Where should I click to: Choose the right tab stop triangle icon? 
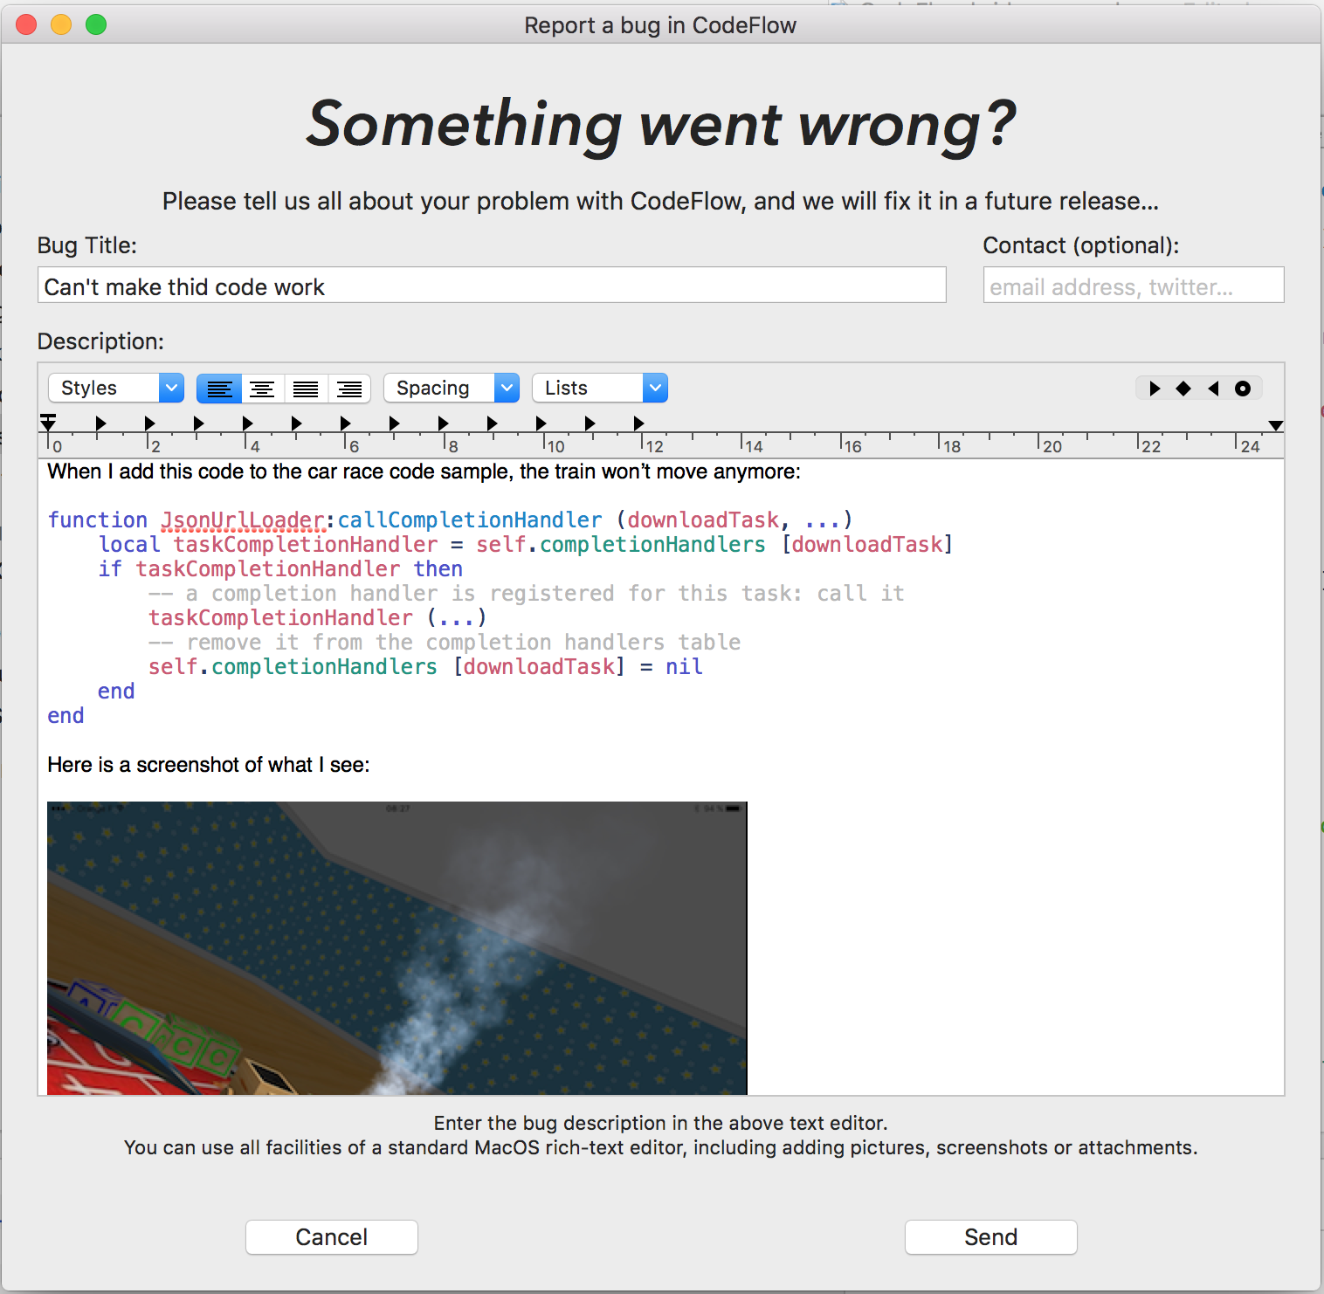(x=1213, y=389)
